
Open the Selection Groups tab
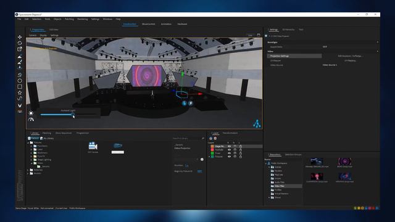click(293, 155)
